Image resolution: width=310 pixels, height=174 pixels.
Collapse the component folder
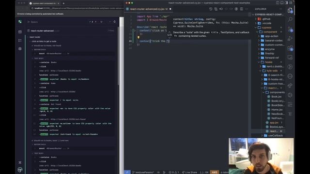coord(270,32)
